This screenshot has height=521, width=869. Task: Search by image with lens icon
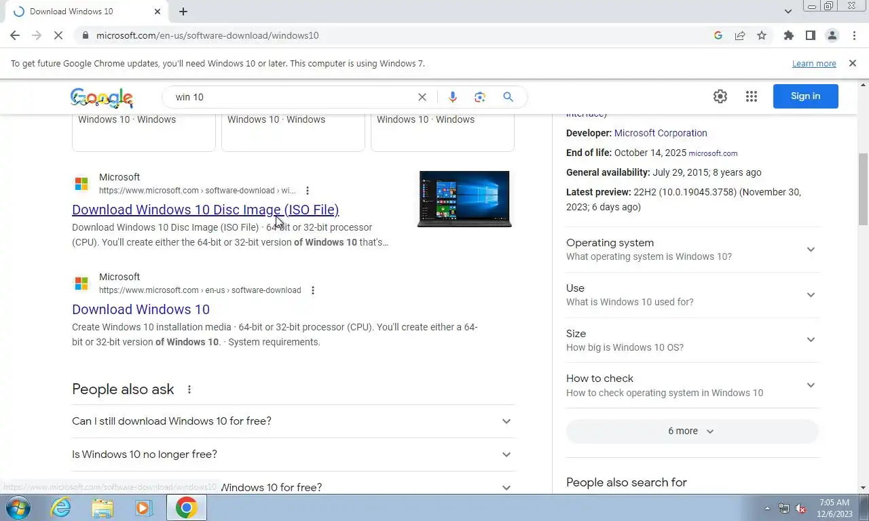(480, 97)
